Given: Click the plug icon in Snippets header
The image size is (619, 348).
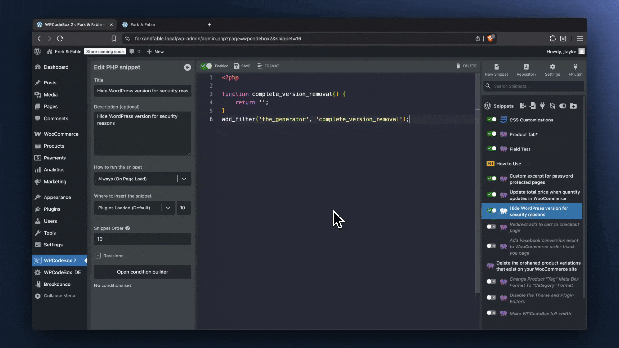Looking at the screenshot, I should [x=542, y=106].
